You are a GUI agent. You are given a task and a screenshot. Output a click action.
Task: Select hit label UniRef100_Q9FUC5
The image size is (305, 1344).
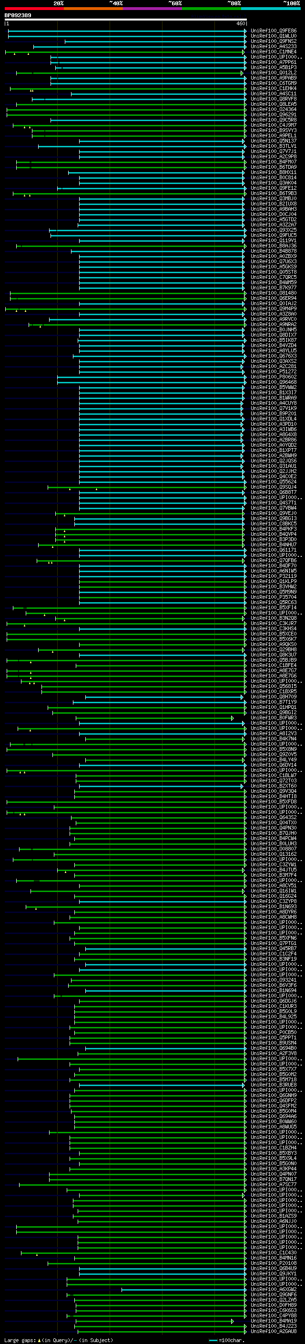tap(274, 236)
